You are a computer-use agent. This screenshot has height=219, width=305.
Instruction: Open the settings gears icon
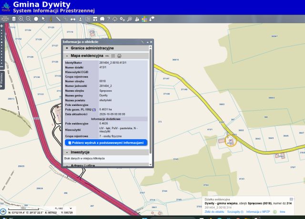point(122,19)
